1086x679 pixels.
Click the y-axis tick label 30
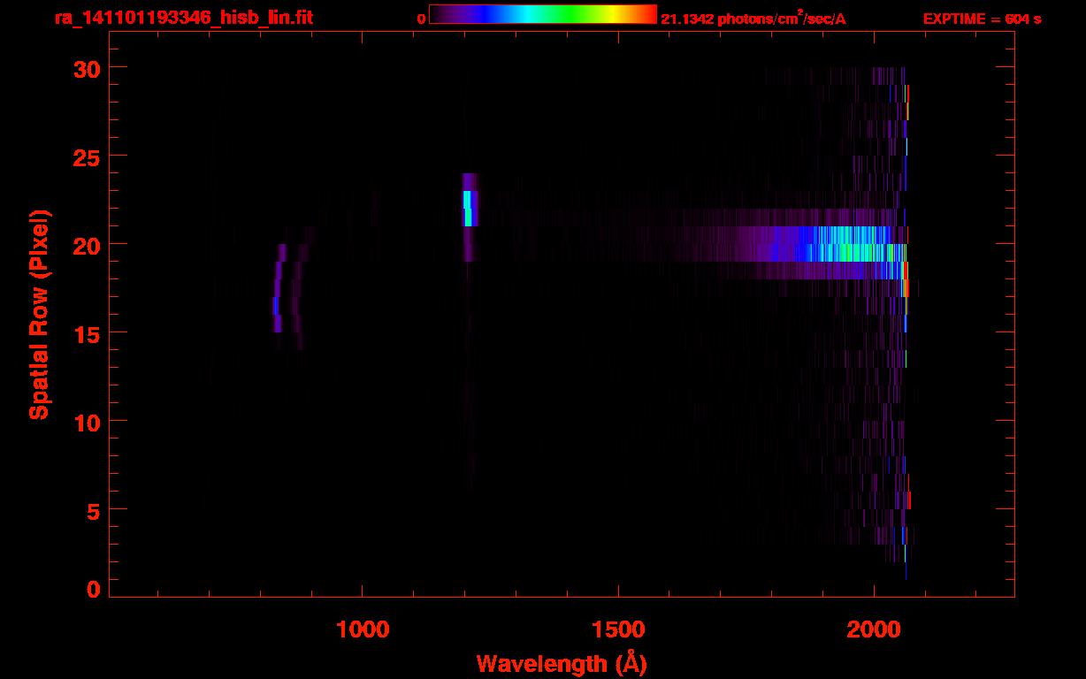[86, 68]
